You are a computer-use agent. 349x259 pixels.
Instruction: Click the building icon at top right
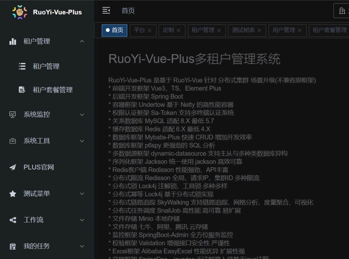(x=342, y=10)
